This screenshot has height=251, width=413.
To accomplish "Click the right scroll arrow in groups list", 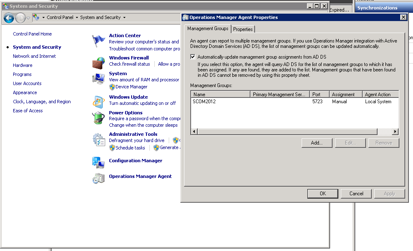I will tap(395, 131).
